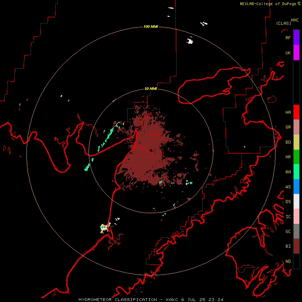Viewport: 302px width, 302px height.
Task: Click the BI legend label
Action: click(x=288, y=246)
